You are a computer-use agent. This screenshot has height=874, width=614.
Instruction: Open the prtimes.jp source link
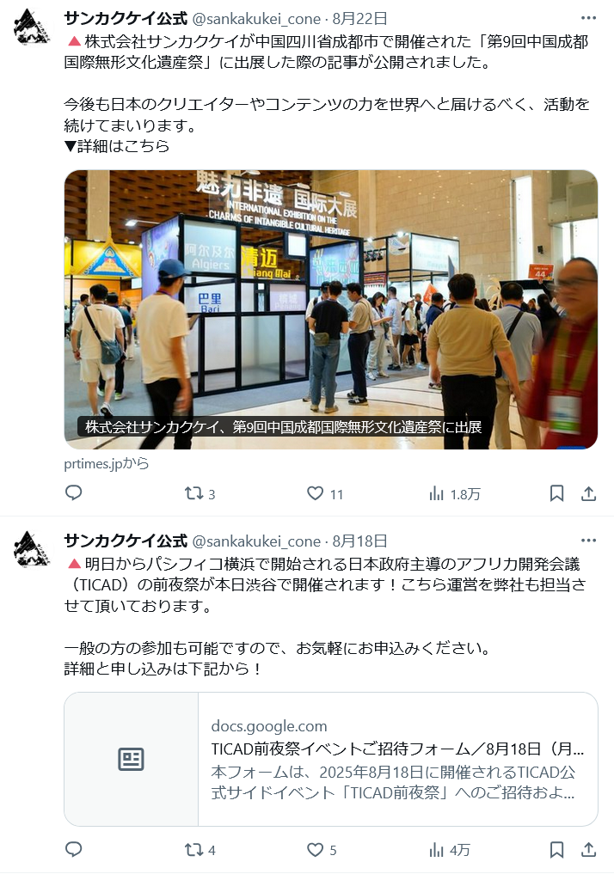click(x=107, y=463)
